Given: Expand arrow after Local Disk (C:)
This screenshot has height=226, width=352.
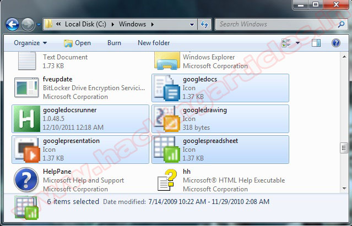Looking at the screenshot, I should (113, 24).
